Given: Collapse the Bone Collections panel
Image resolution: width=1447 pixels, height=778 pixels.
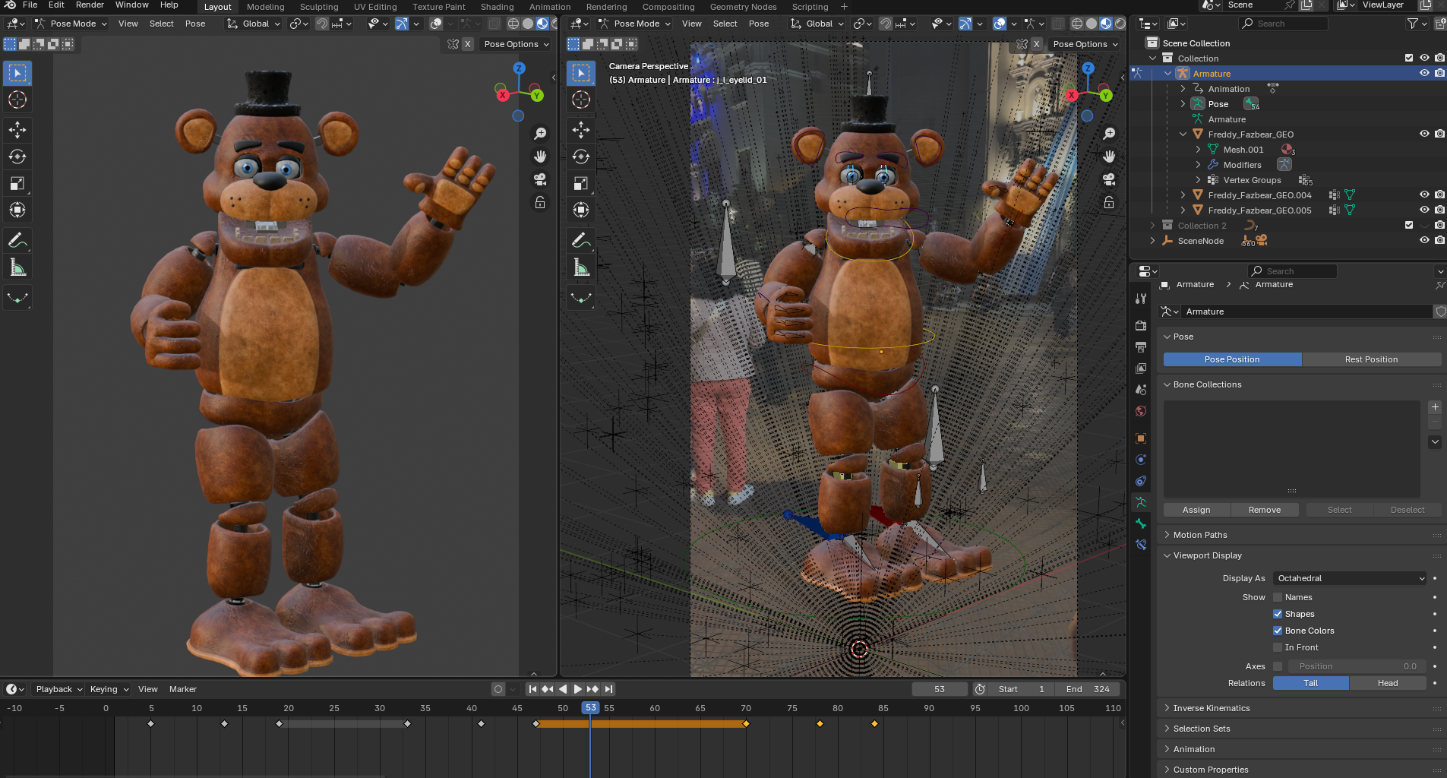Looking at the screenshot, I should tap(1207, 384).
